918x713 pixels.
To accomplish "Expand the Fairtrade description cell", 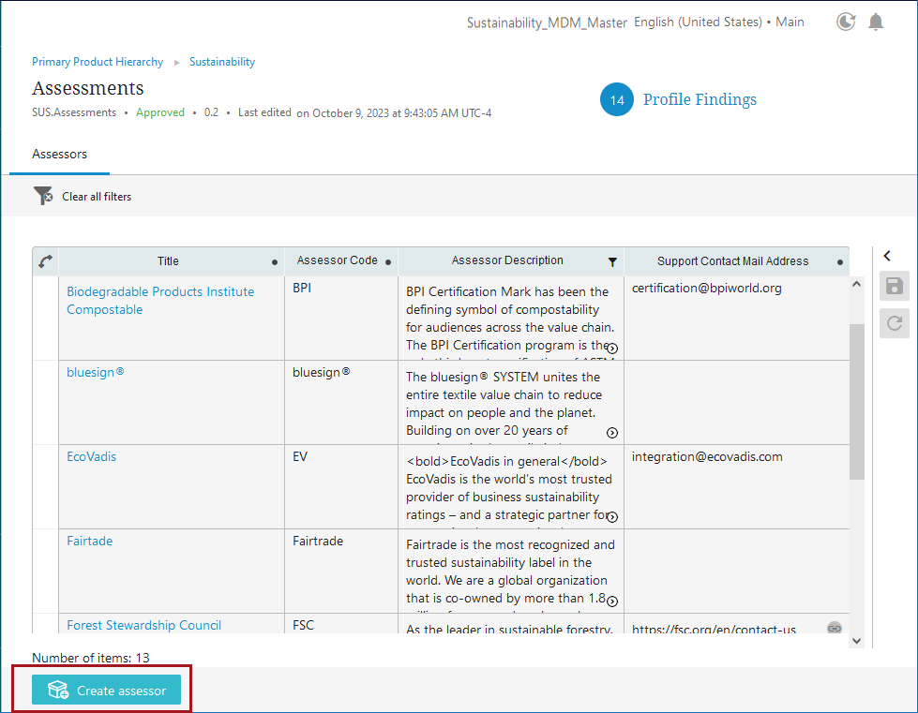I will [x=612, y=602].
